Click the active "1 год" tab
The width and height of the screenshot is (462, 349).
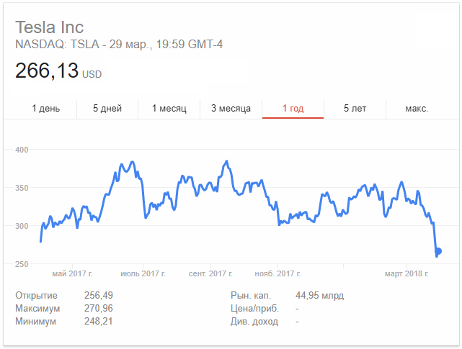(293, 109)
